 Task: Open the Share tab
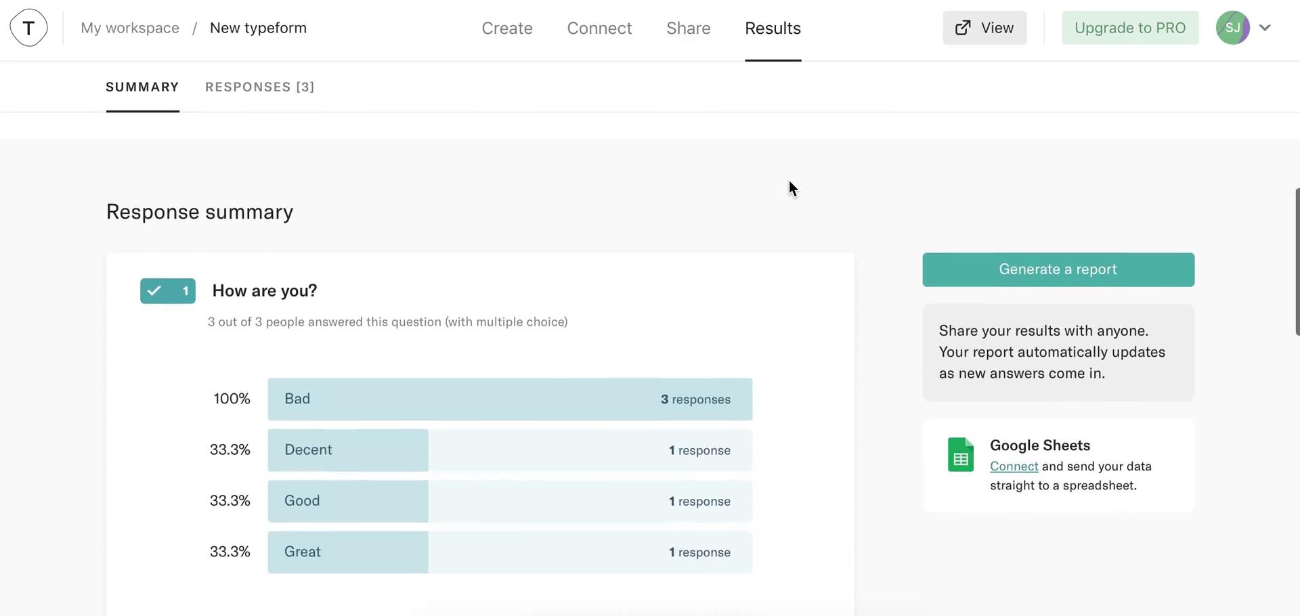(x=688, y=28)
